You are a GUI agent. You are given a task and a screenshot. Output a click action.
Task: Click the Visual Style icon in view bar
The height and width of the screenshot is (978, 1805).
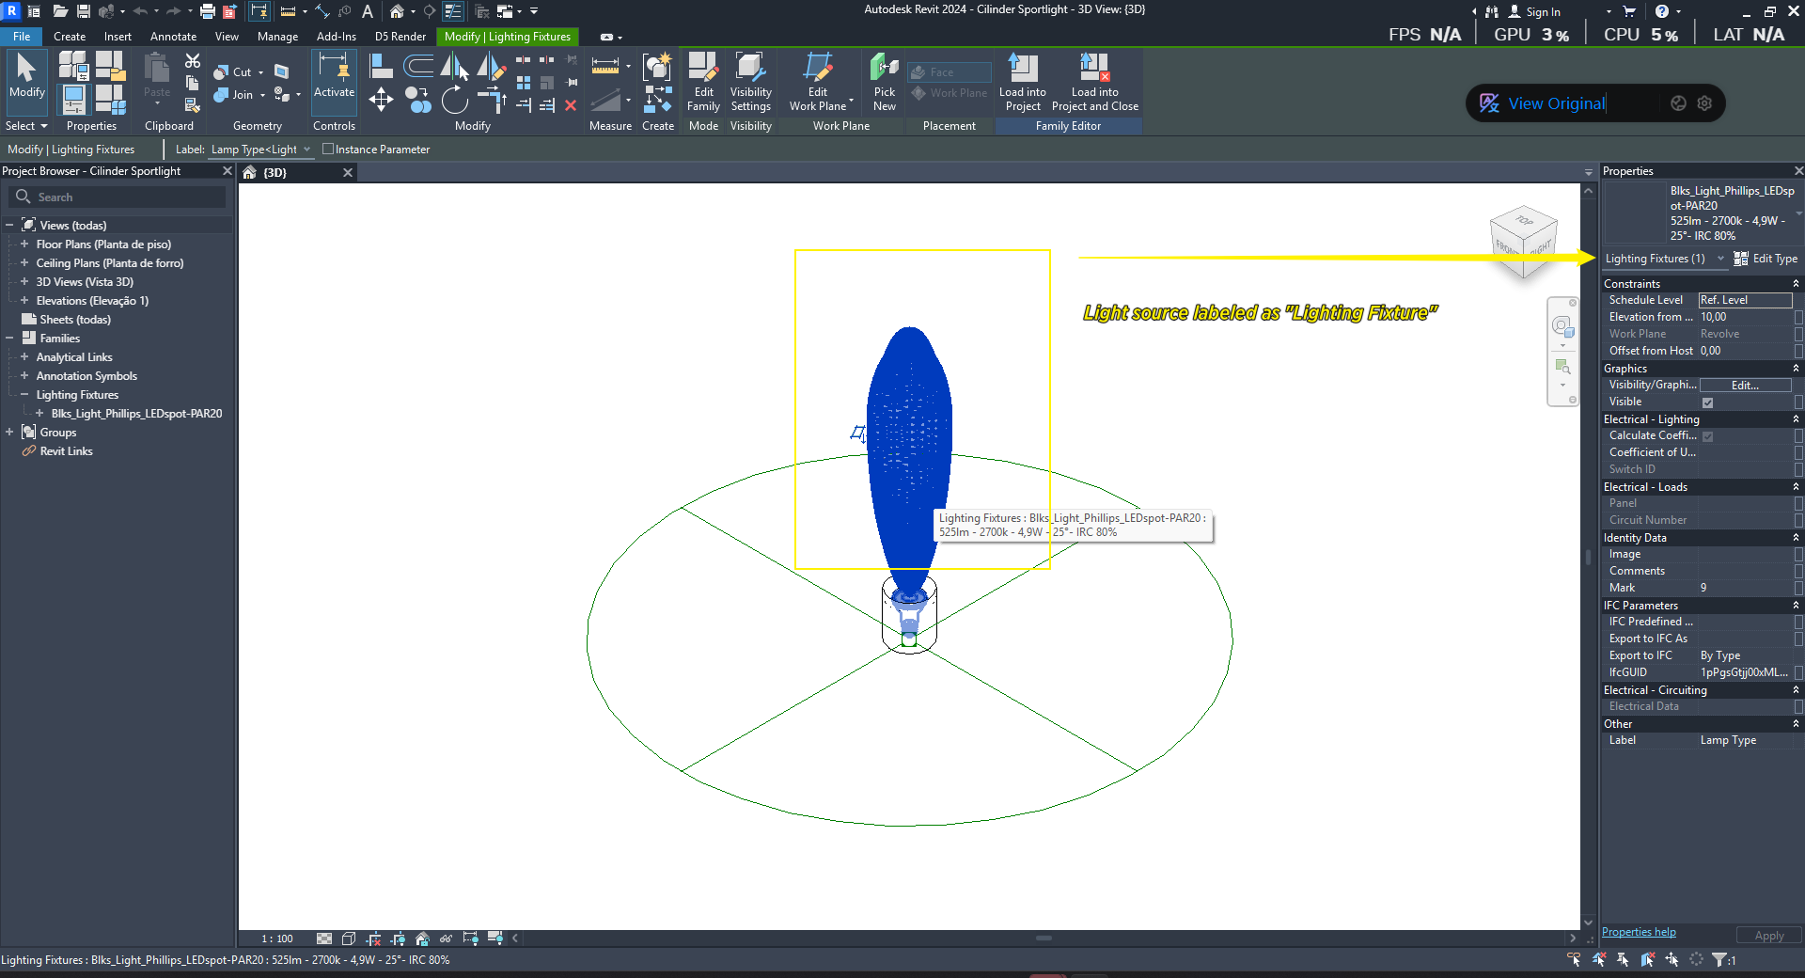(349, 939)
